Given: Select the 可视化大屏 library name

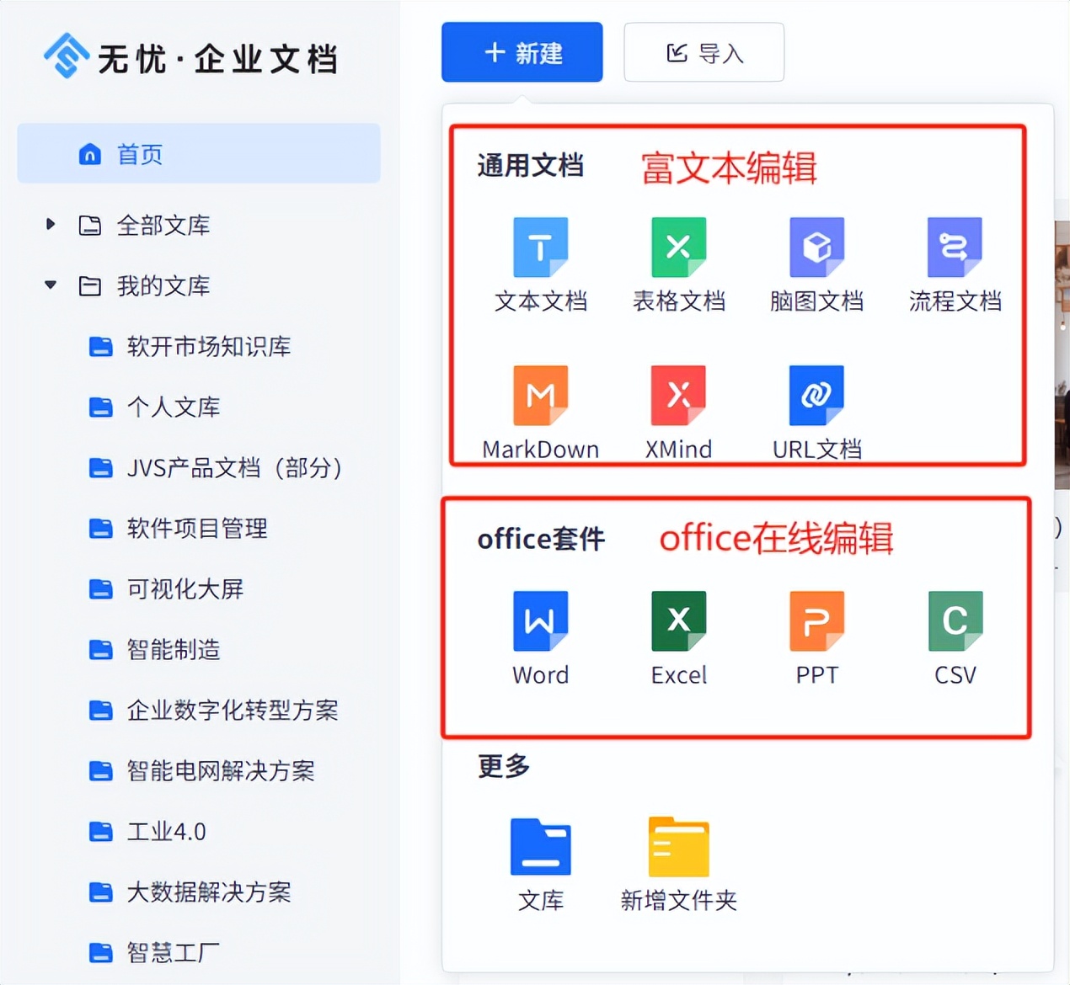Looking at the screenshot, I should (x=185, y=589).
